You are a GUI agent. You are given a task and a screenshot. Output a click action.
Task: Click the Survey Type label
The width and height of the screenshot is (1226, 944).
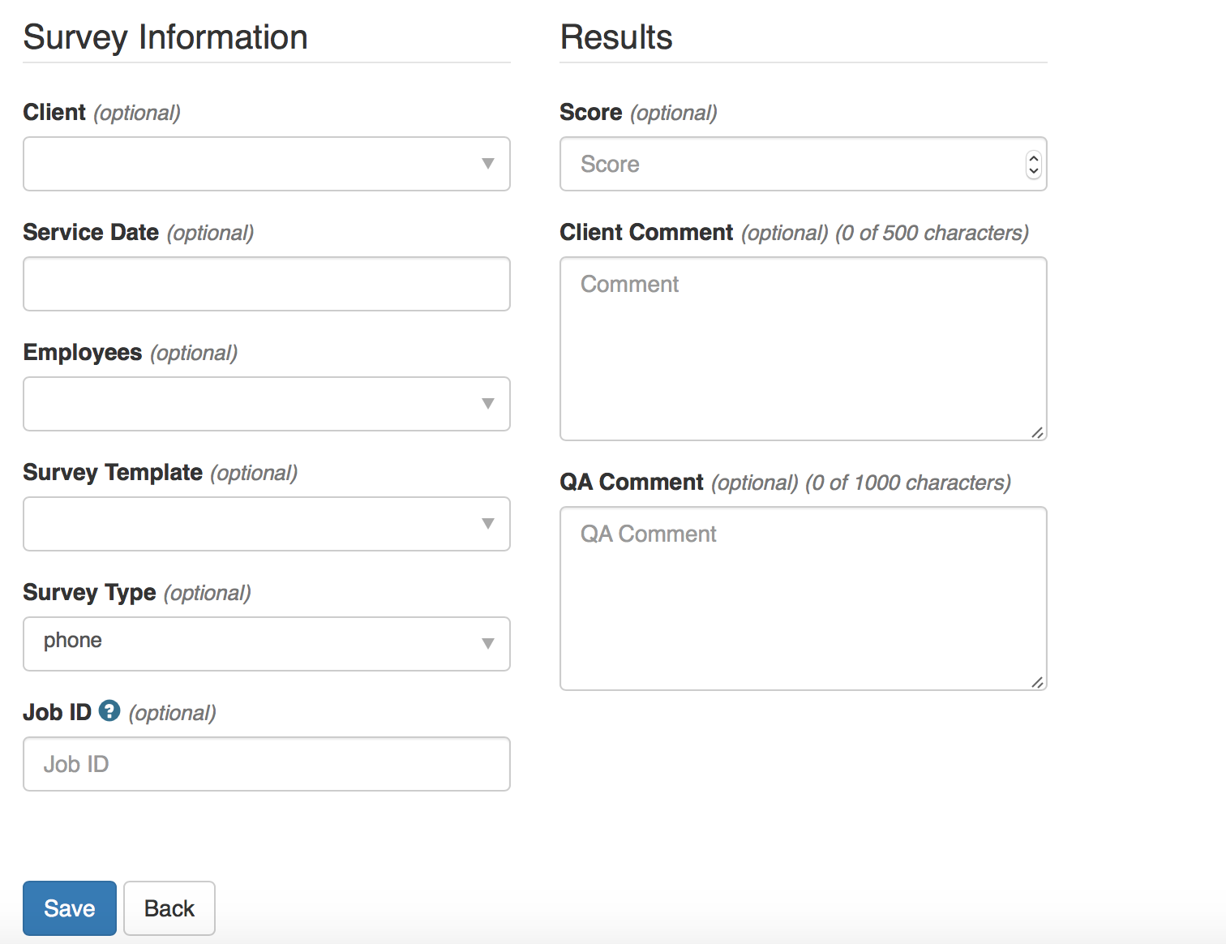point(89,593)
